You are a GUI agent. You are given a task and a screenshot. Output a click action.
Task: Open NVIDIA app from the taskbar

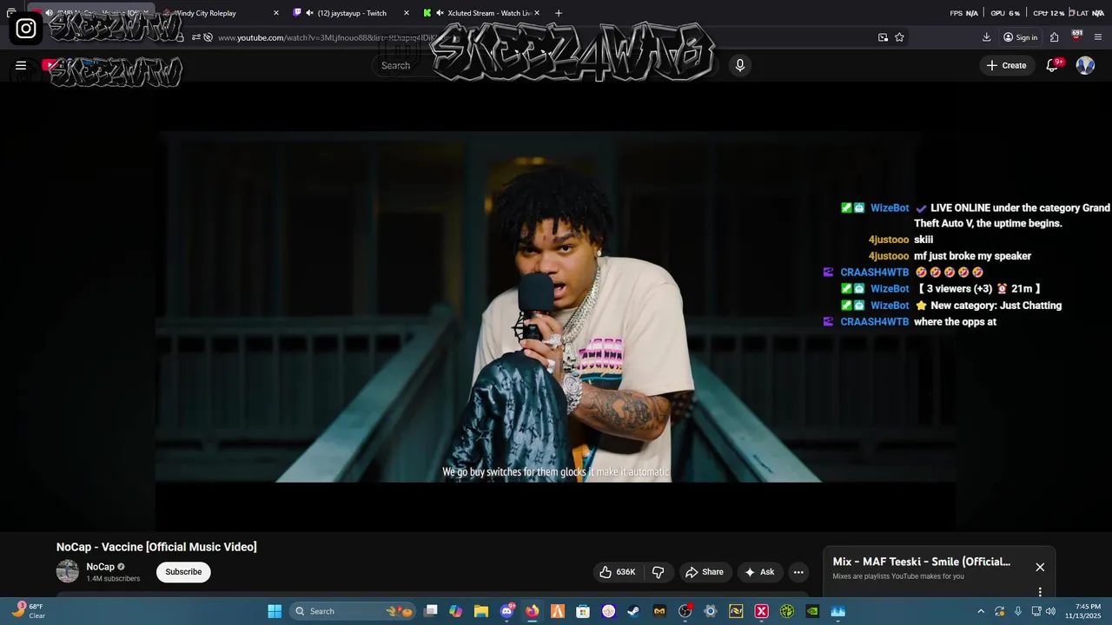[812, 611]
